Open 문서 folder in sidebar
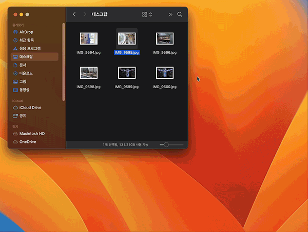This screenshot has width=308, height=232. [34, 65]
